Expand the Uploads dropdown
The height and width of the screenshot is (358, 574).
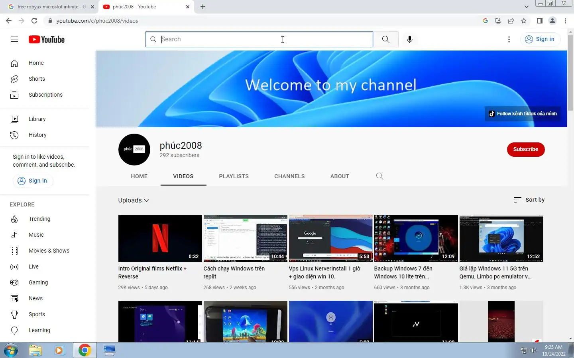click(x=134, y=200)
